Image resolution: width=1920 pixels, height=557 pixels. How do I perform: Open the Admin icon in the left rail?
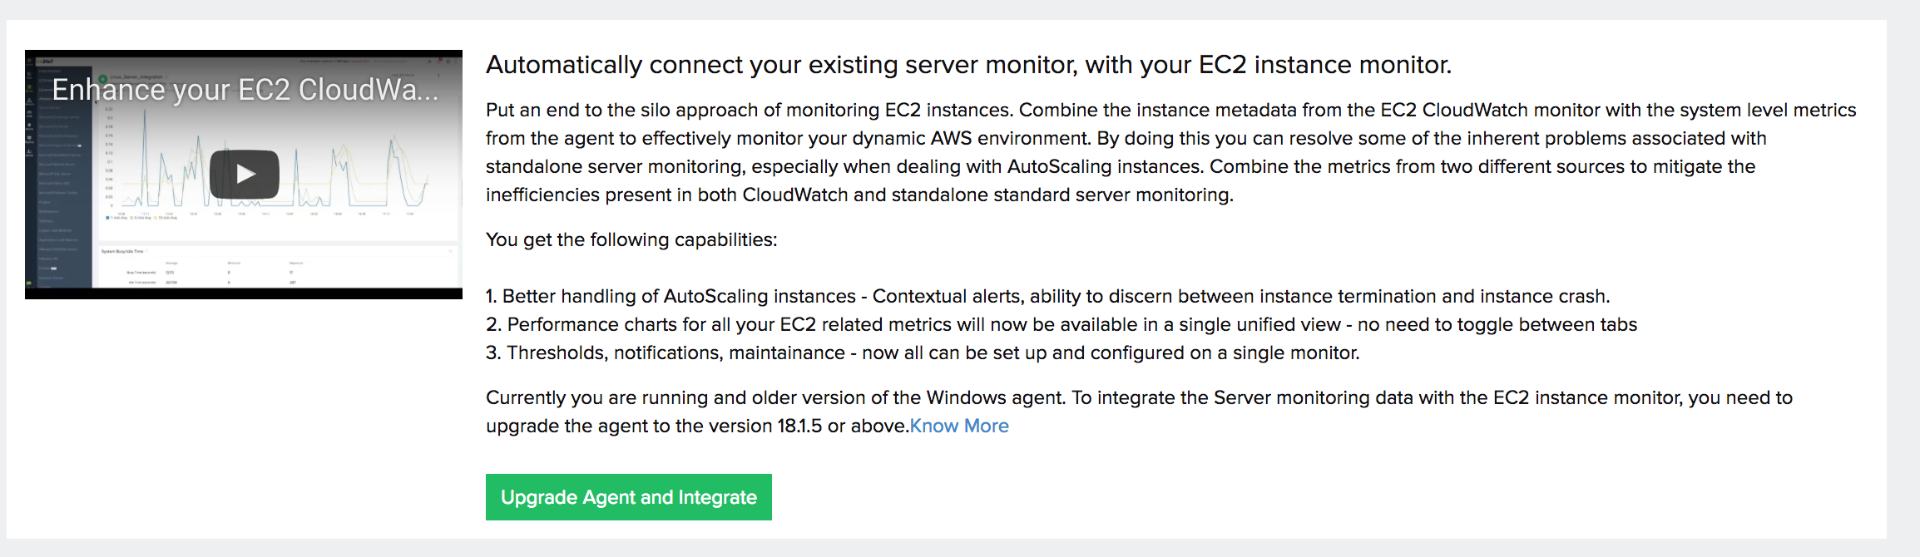29,150
